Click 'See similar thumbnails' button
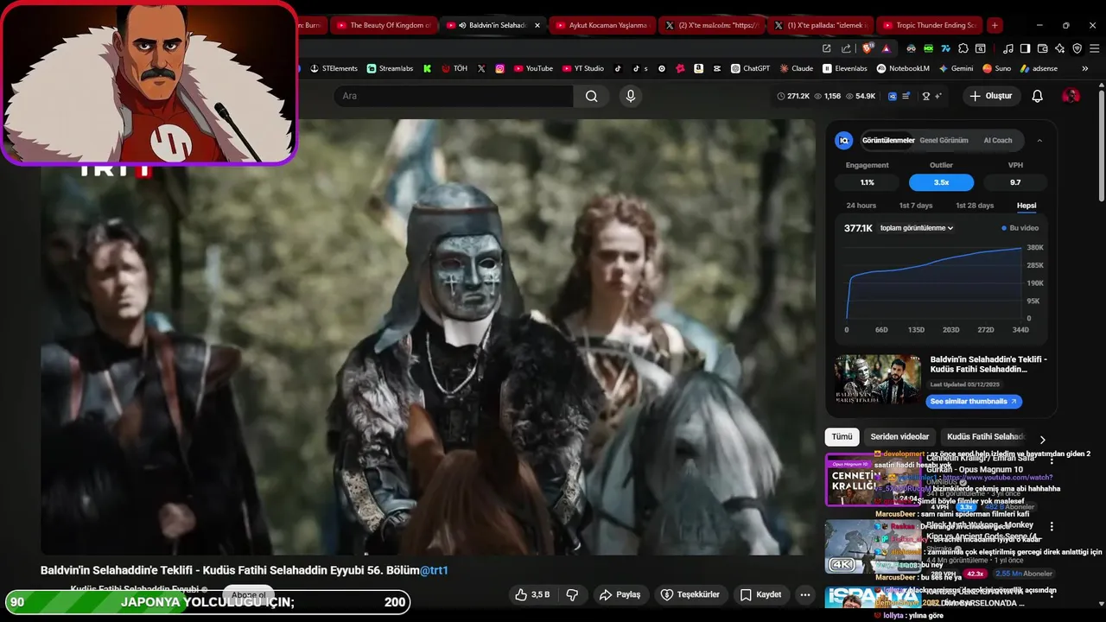1106x622 pixels. coord(974,402)
